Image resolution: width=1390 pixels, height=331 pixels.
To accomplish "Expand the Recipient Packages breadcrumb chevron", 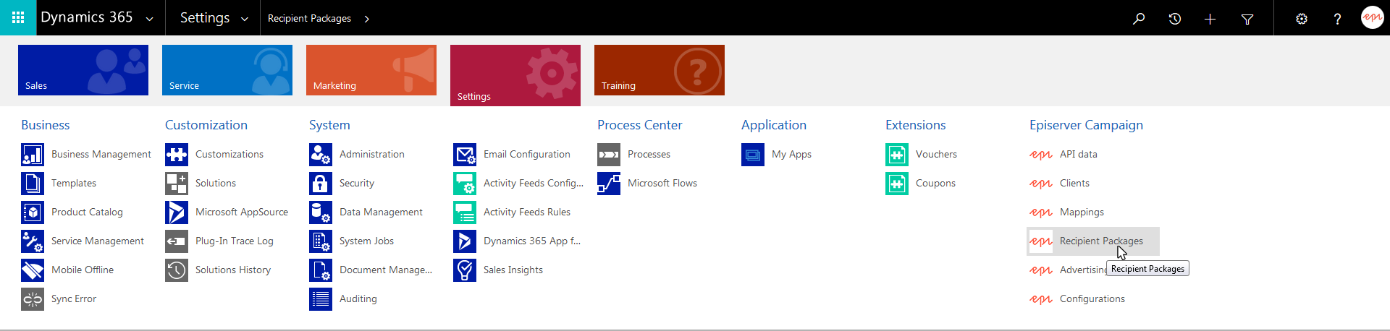I will coord(367,19).
